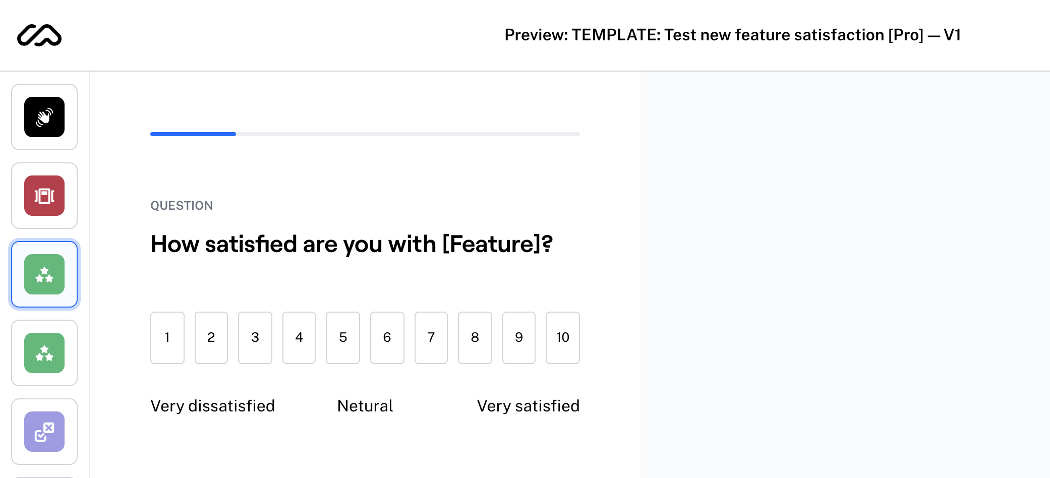Choose rating 3 on the scale
Image resolution: width=1050 pixels, height=478 pixels.
(255, 337)
